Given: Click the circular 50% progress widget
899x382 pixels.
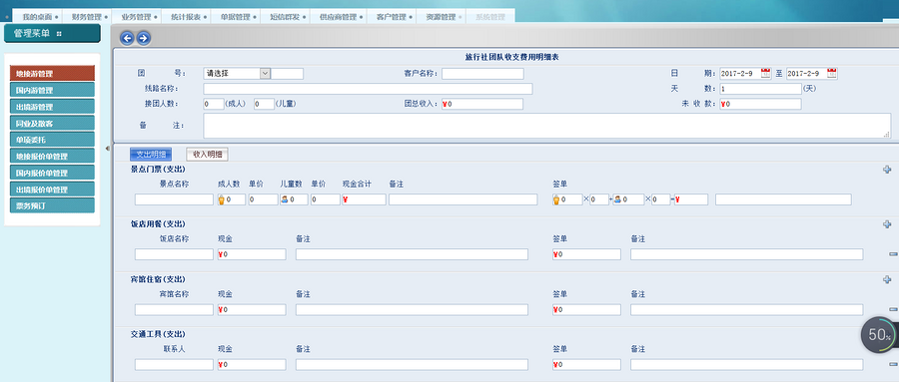Looking at the screenshot, I should (879, 335).
